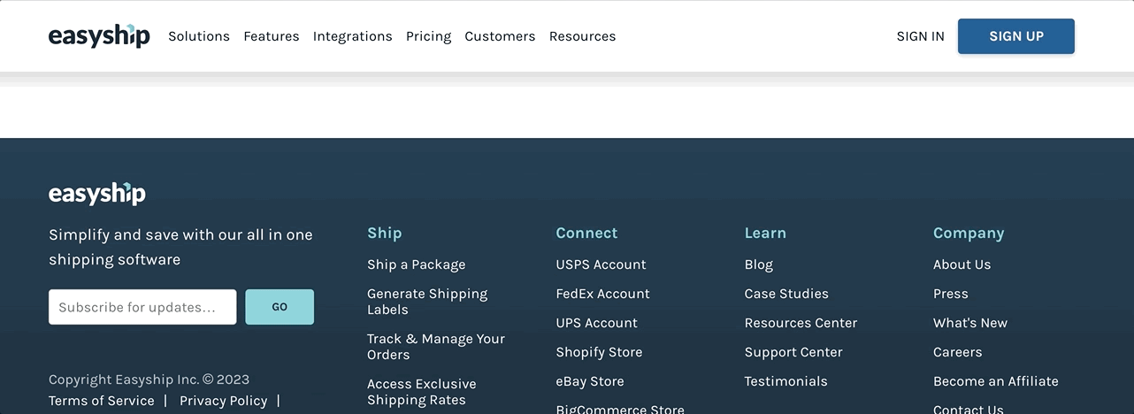Click the GO subscribe button

click(x=280, y=307)
